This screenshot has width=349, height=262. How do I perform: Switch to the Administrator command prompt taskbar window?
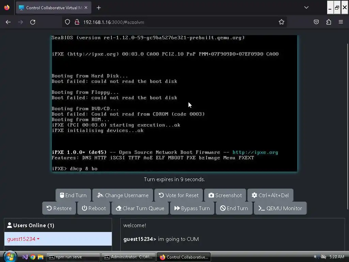tap(128, 257)
